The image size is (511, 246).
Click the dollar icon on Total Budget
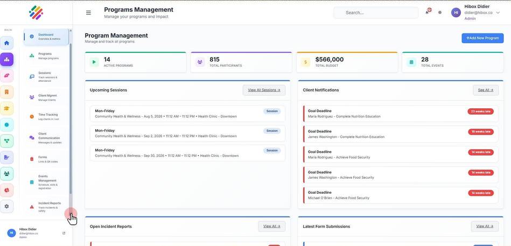306,62
